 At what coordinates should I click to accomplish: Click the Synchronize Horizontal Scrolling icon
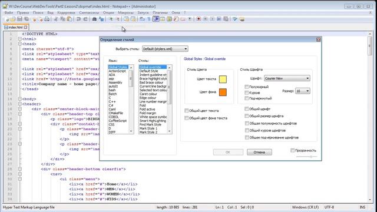click(133, 19)
